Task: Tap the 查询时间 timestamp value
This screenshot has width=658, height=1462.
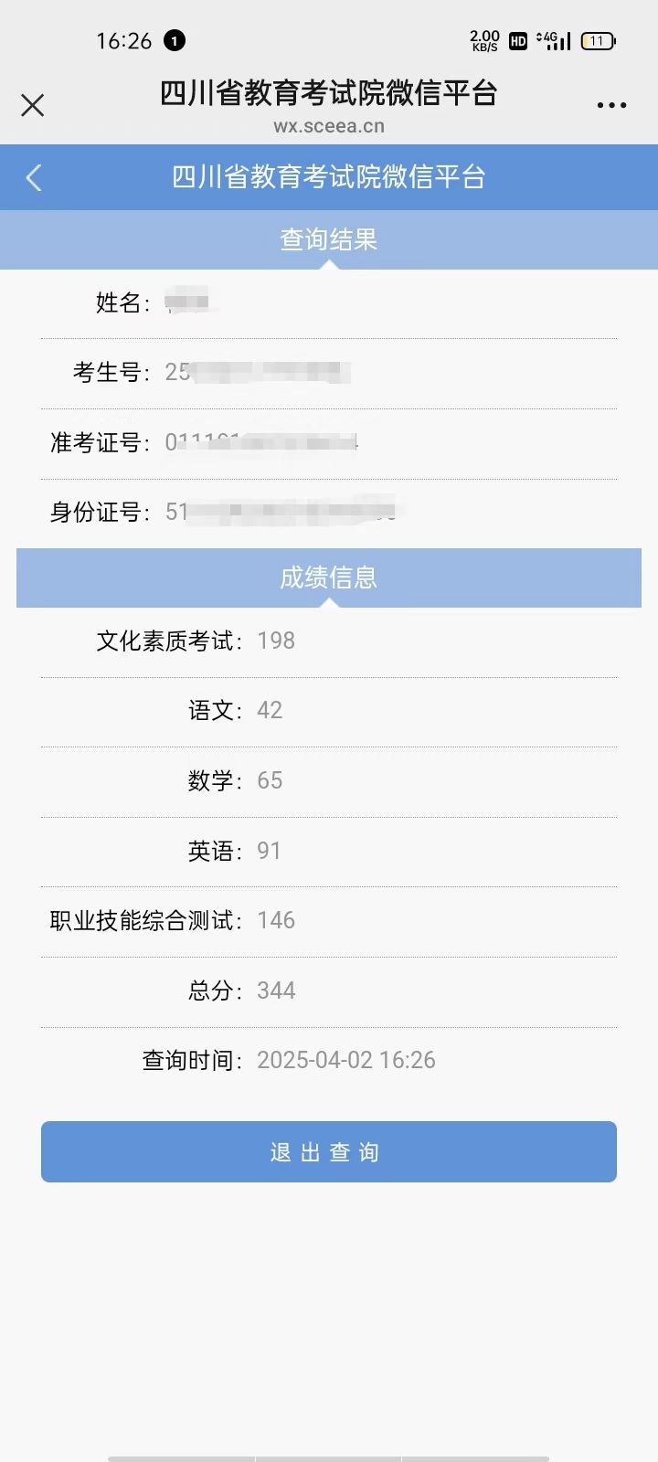Action: coord(346,1060)
